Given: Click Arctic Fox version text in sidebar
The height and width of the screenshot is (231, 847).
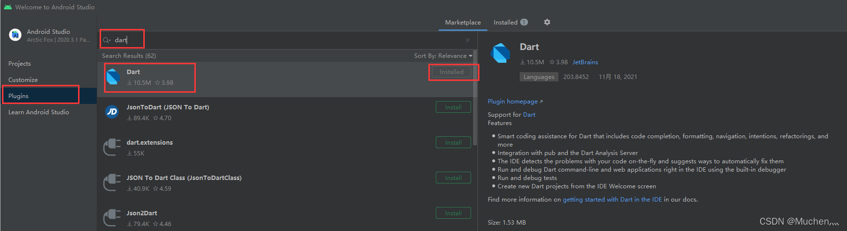Looking at the screenshot, I should tap(58, 40).
